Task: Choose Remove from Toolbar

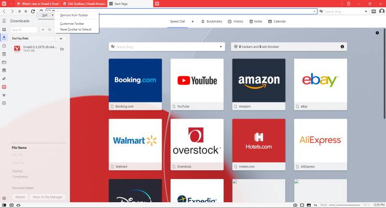Action: tap(74, 15)
